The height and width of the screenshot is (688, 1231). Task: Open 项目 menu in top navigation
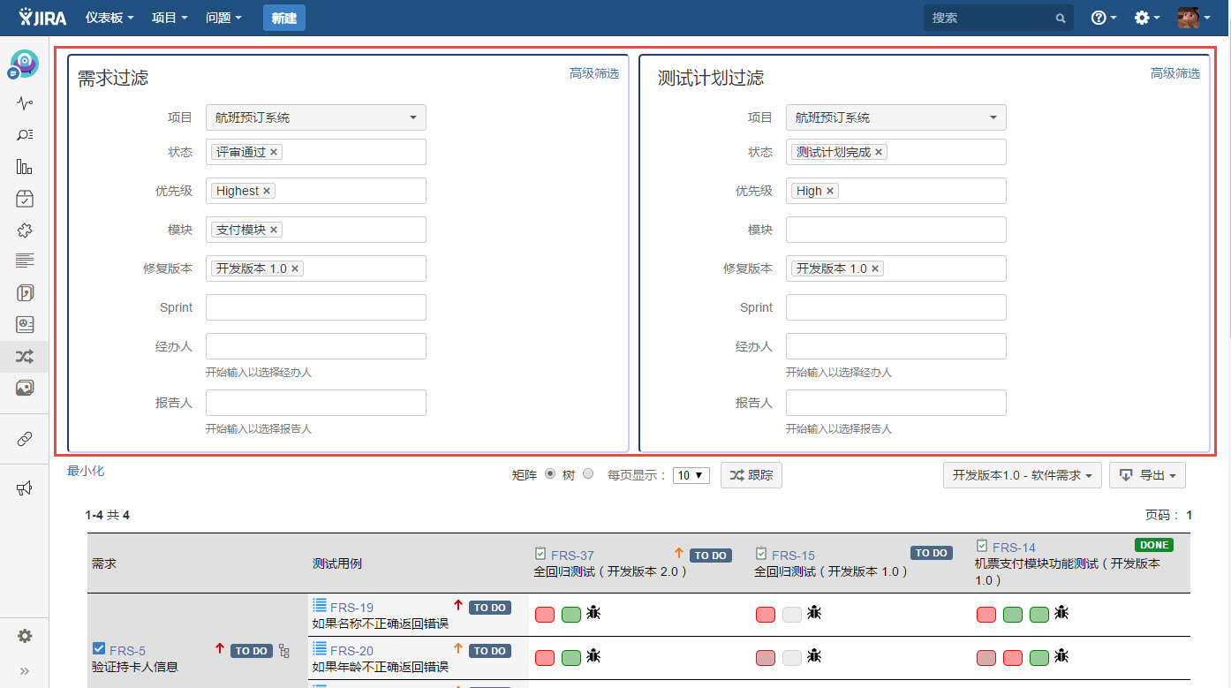[170, 18]
